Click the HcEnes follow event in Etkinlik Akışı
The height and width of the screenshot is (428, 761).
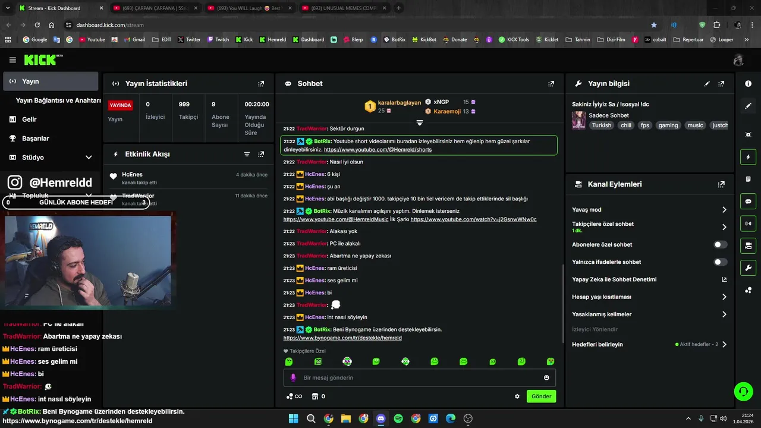click(x=189, y=178)
